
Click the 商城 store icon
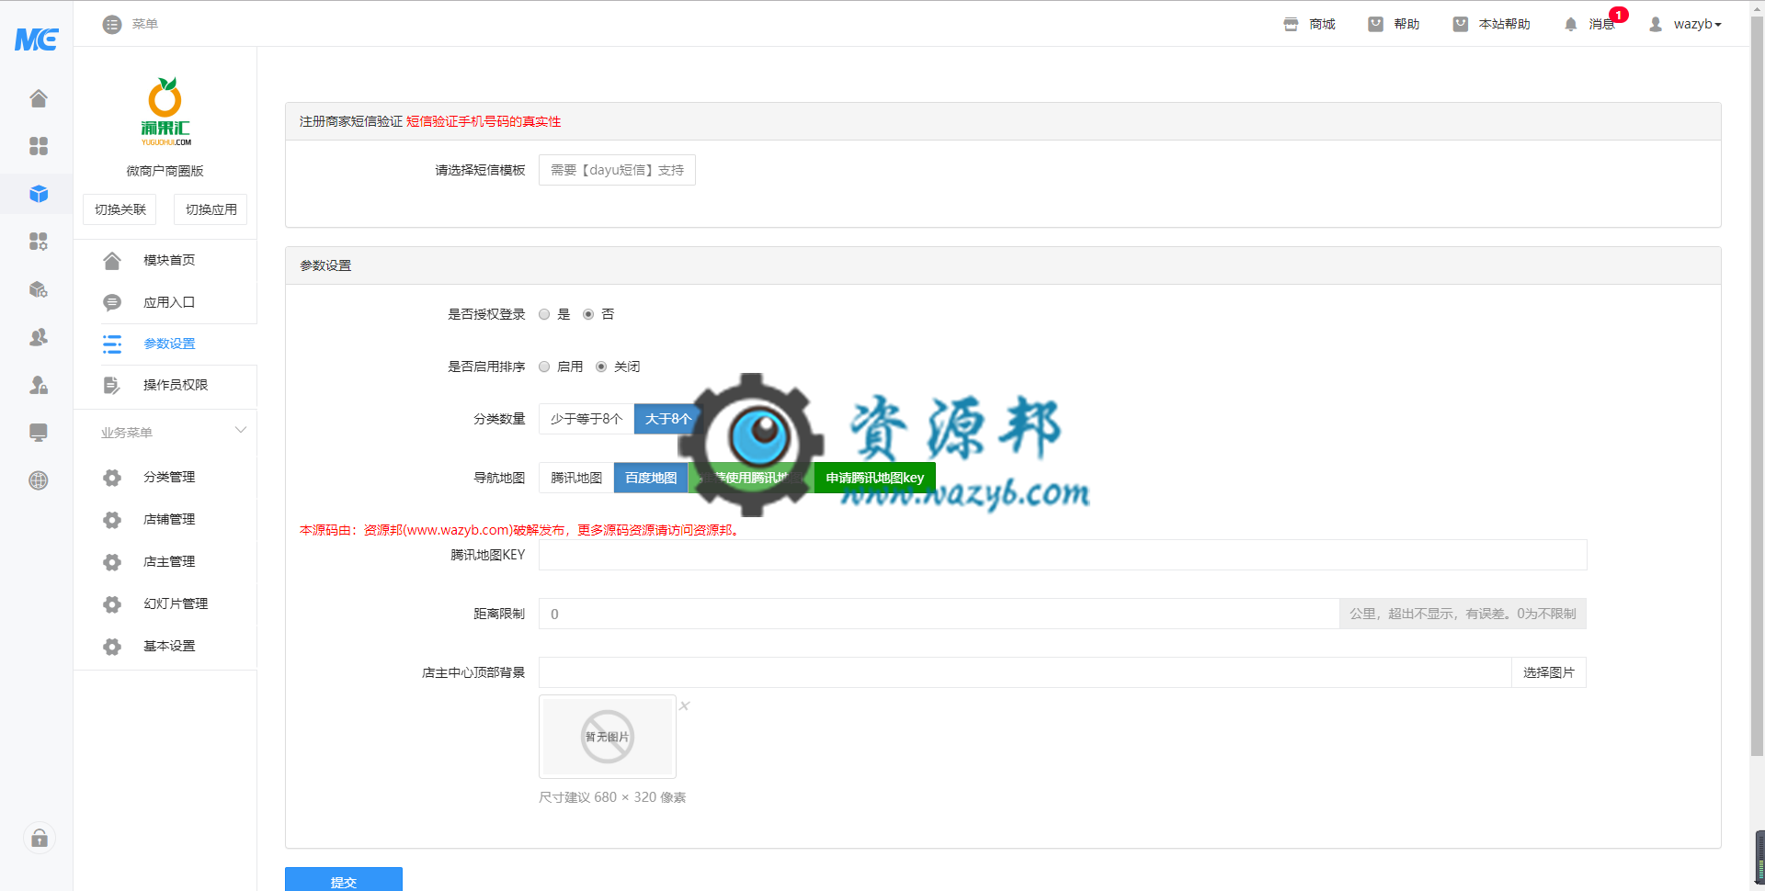pyautogui.click(x=1291, y=24)
